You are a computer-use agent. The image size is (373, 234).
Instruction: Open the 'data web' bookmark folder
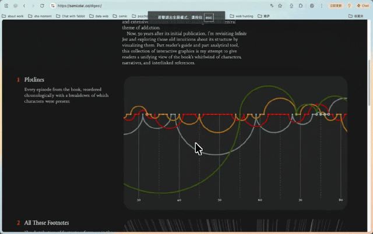point(99,16)
